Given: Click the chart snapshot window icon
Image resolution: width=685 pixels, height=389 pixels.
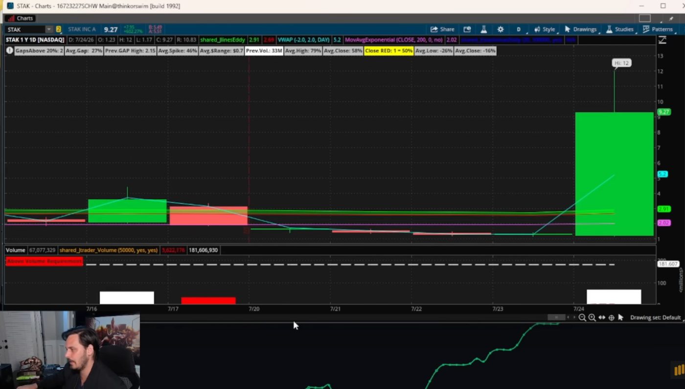Looking at the screenshot, I should [467, 29].
